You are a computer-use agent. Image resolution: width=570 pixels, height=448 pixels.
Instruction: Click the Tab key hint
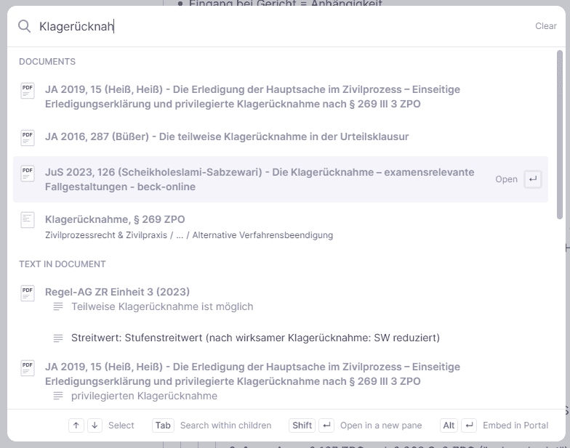163,425
